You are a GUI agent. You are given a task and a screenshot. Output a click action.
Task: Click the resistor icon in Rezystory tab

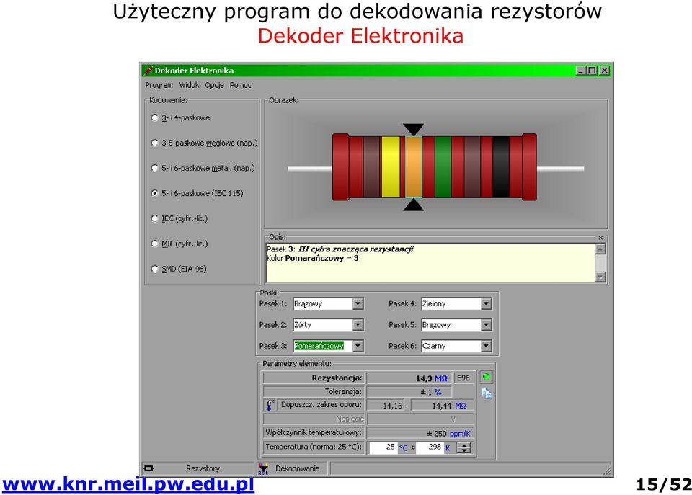pyautogui.click(x=149, y=468)
